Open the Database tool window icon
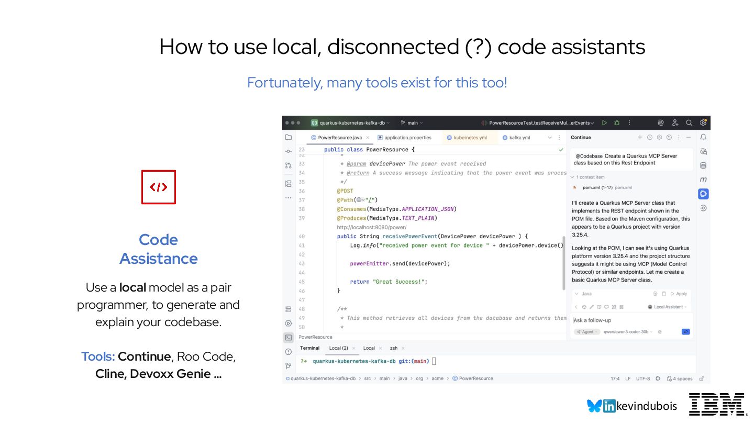The width and height of the screenshot is (754, 424). click(703, 165)
